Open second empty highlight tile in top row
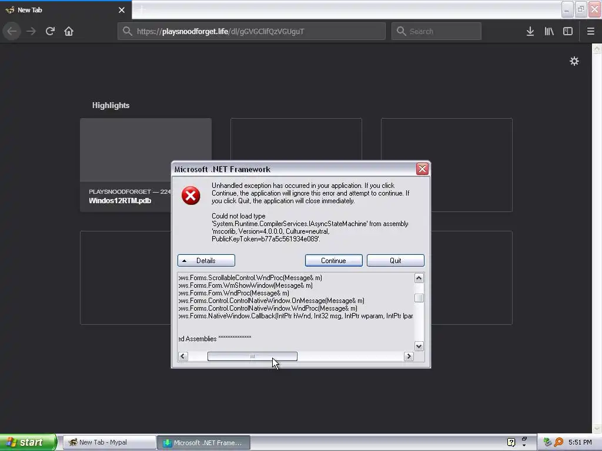 (x=296, y=139)
